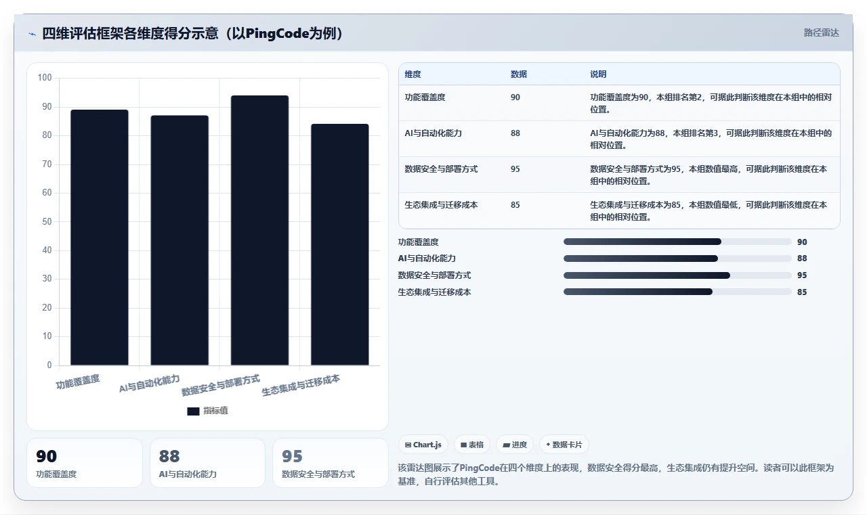Click the description starting 生态集成与迁移成本为85
This screenshot has height=515, width=867.
[x=709, y=211]
